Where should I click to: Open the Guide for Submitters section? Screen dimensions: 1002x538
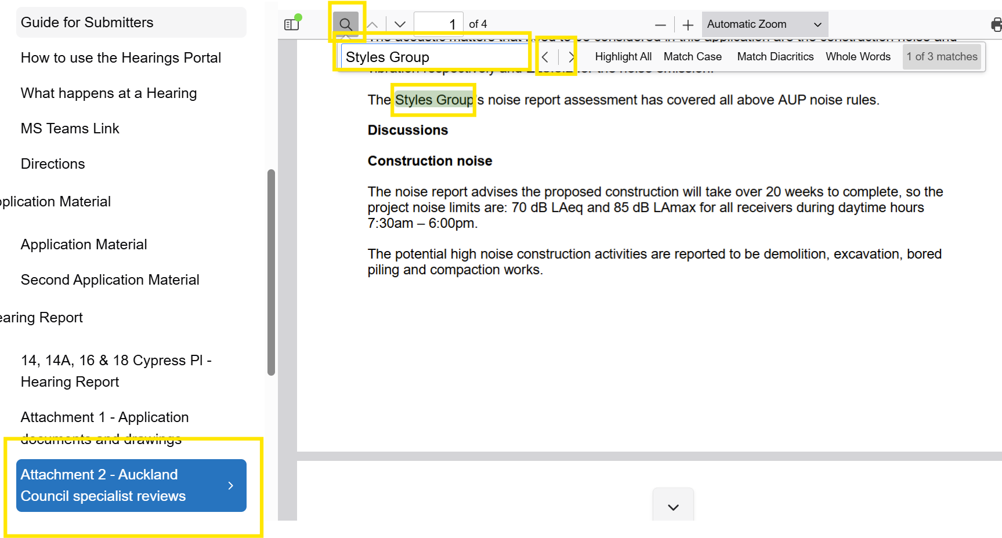point(87,22)
